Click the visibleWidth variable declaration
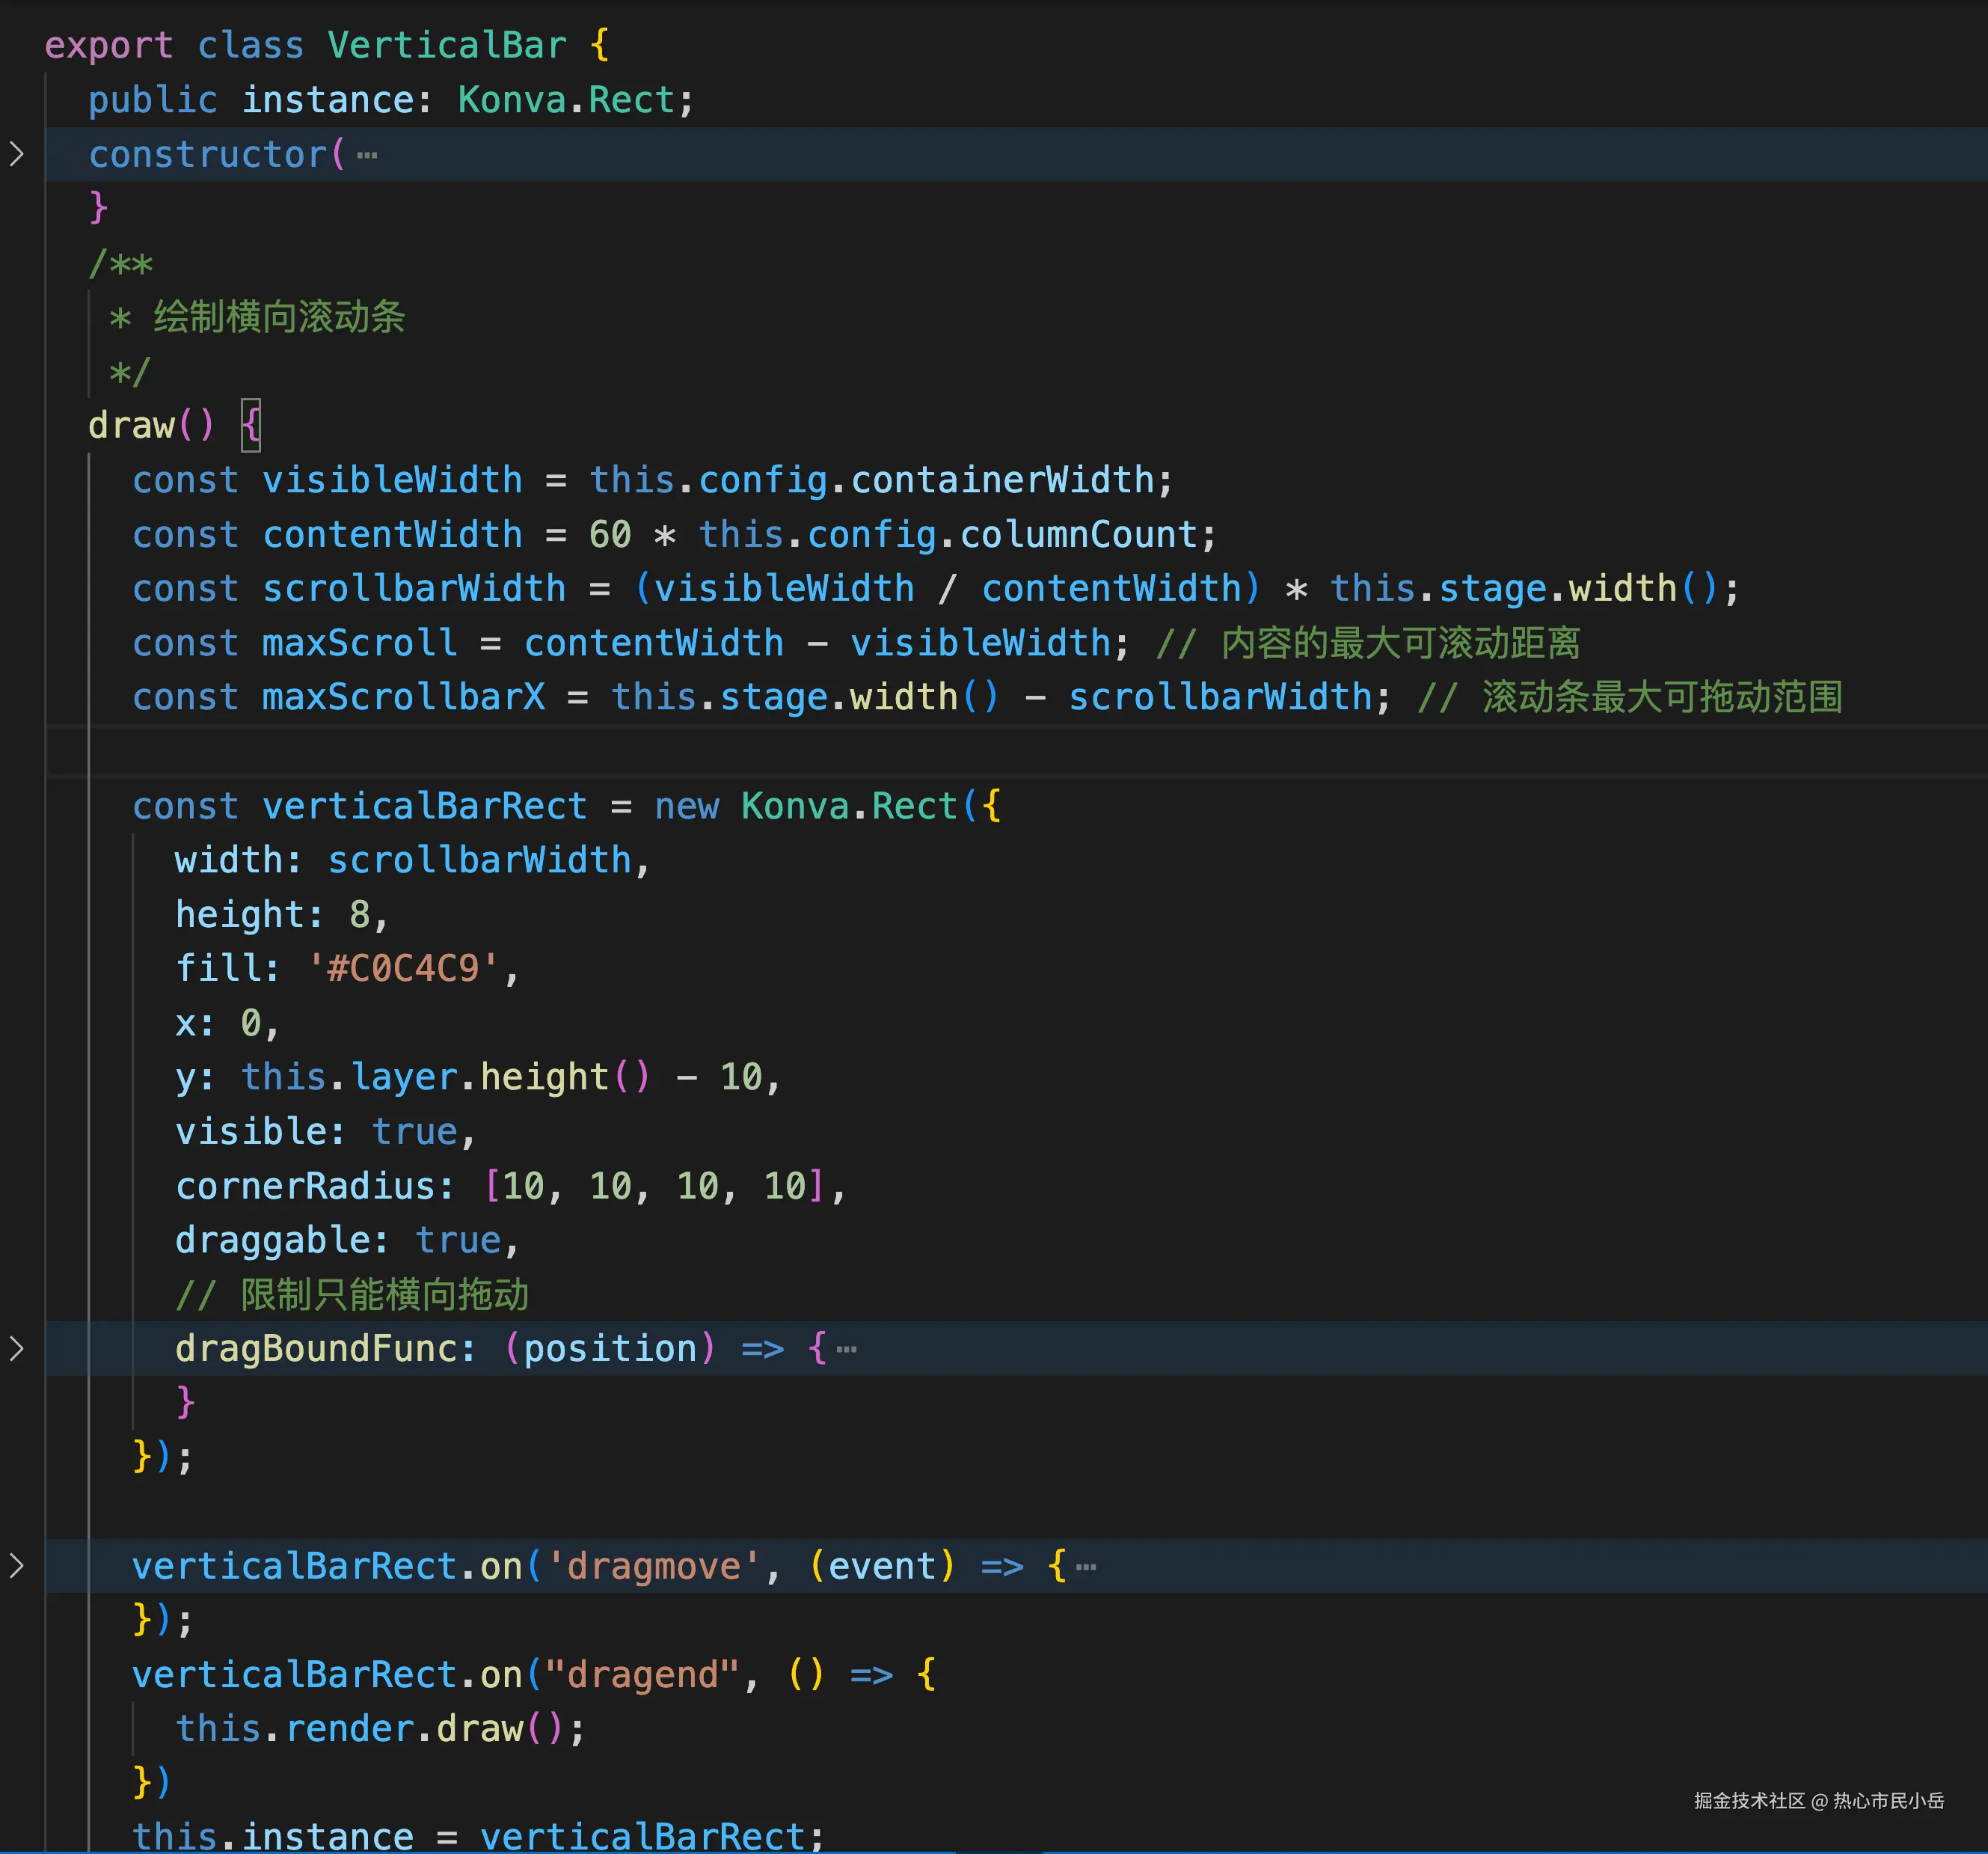The image size is (1988, 1854). coord(391,480)
